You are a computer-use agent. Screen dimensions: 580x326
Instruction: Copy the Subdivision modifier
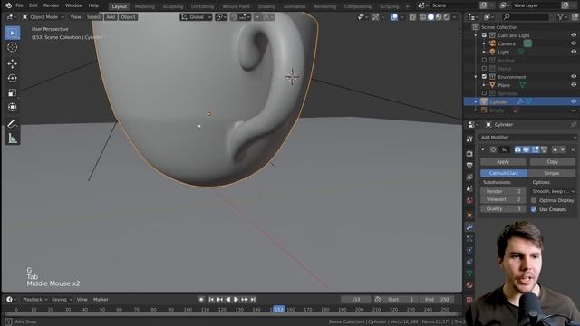click(552, 162)
